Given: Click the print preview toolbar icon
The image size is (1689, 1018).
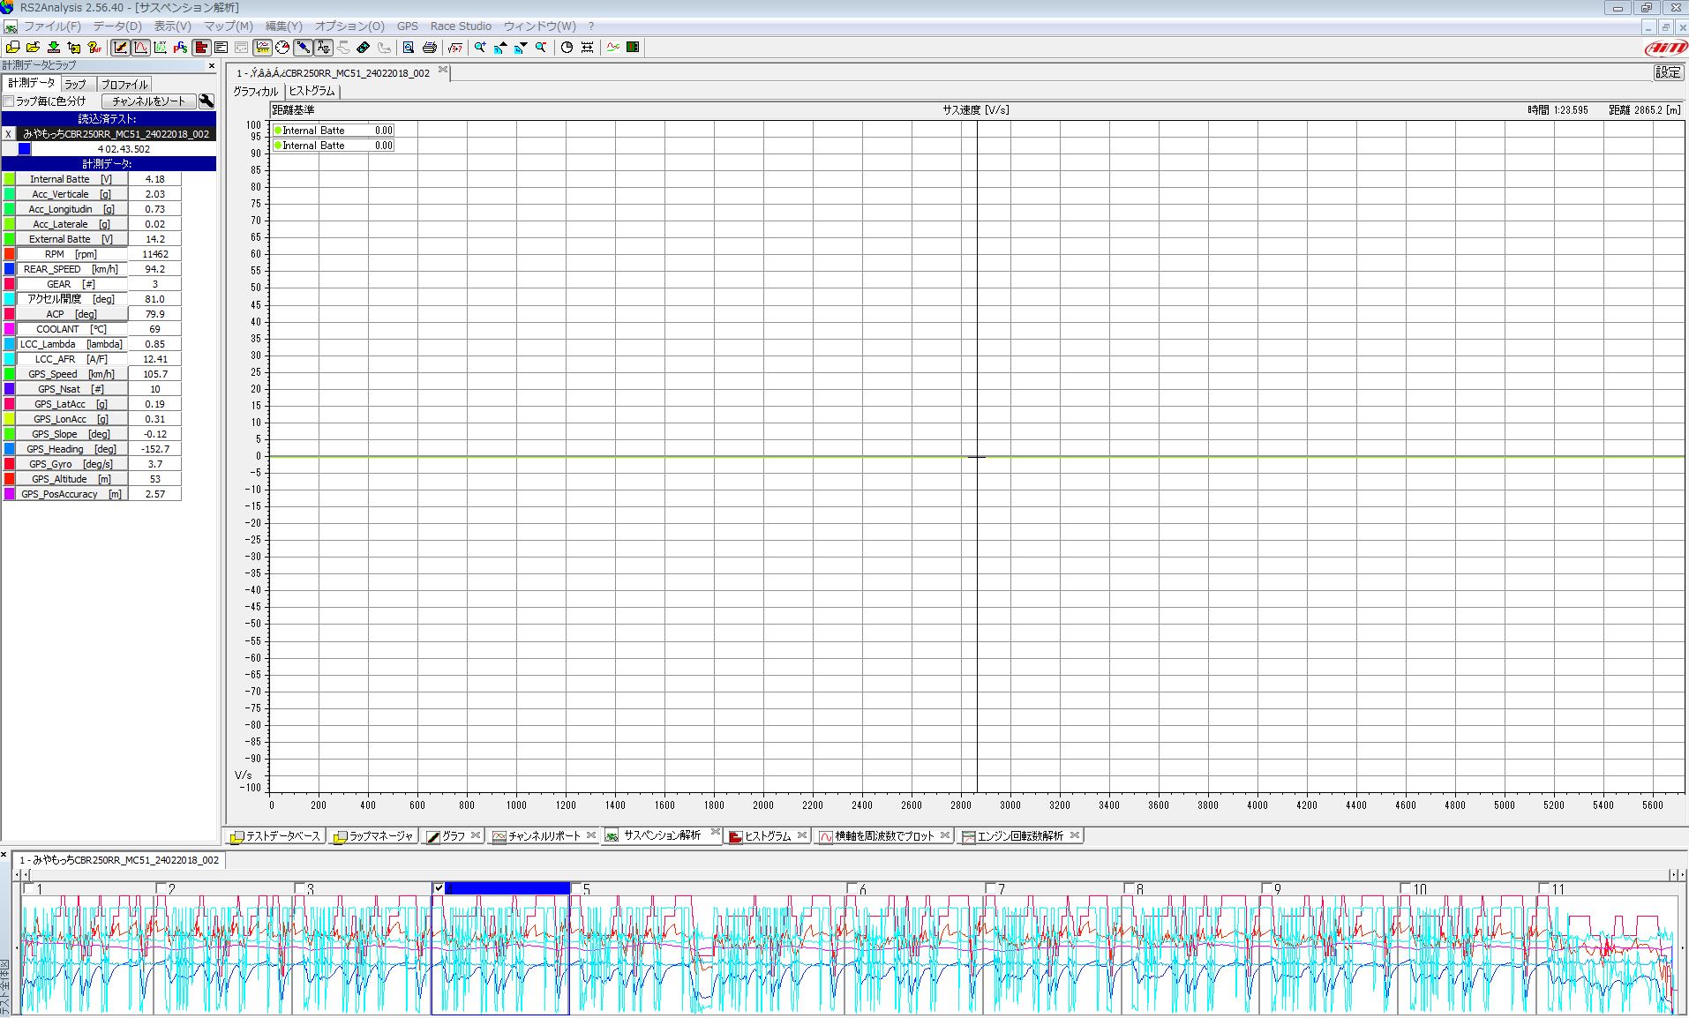Looking at the screenshot, I should 408,48.
